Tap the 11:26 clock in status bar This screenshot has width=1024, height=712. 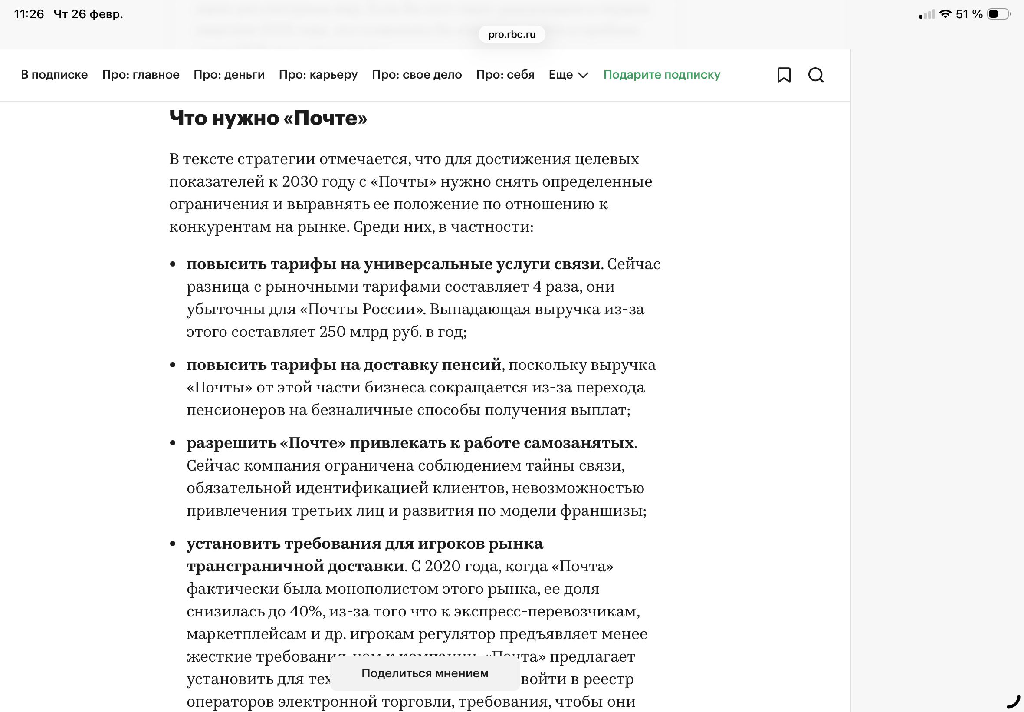[29, 14]
